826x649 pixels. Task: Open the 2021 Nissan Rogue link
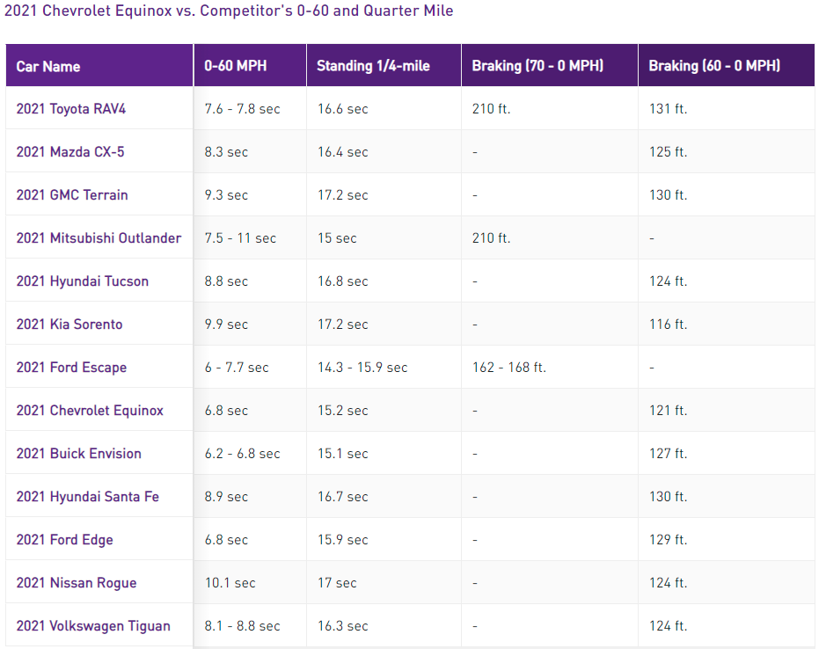click(x=77, y=583)
